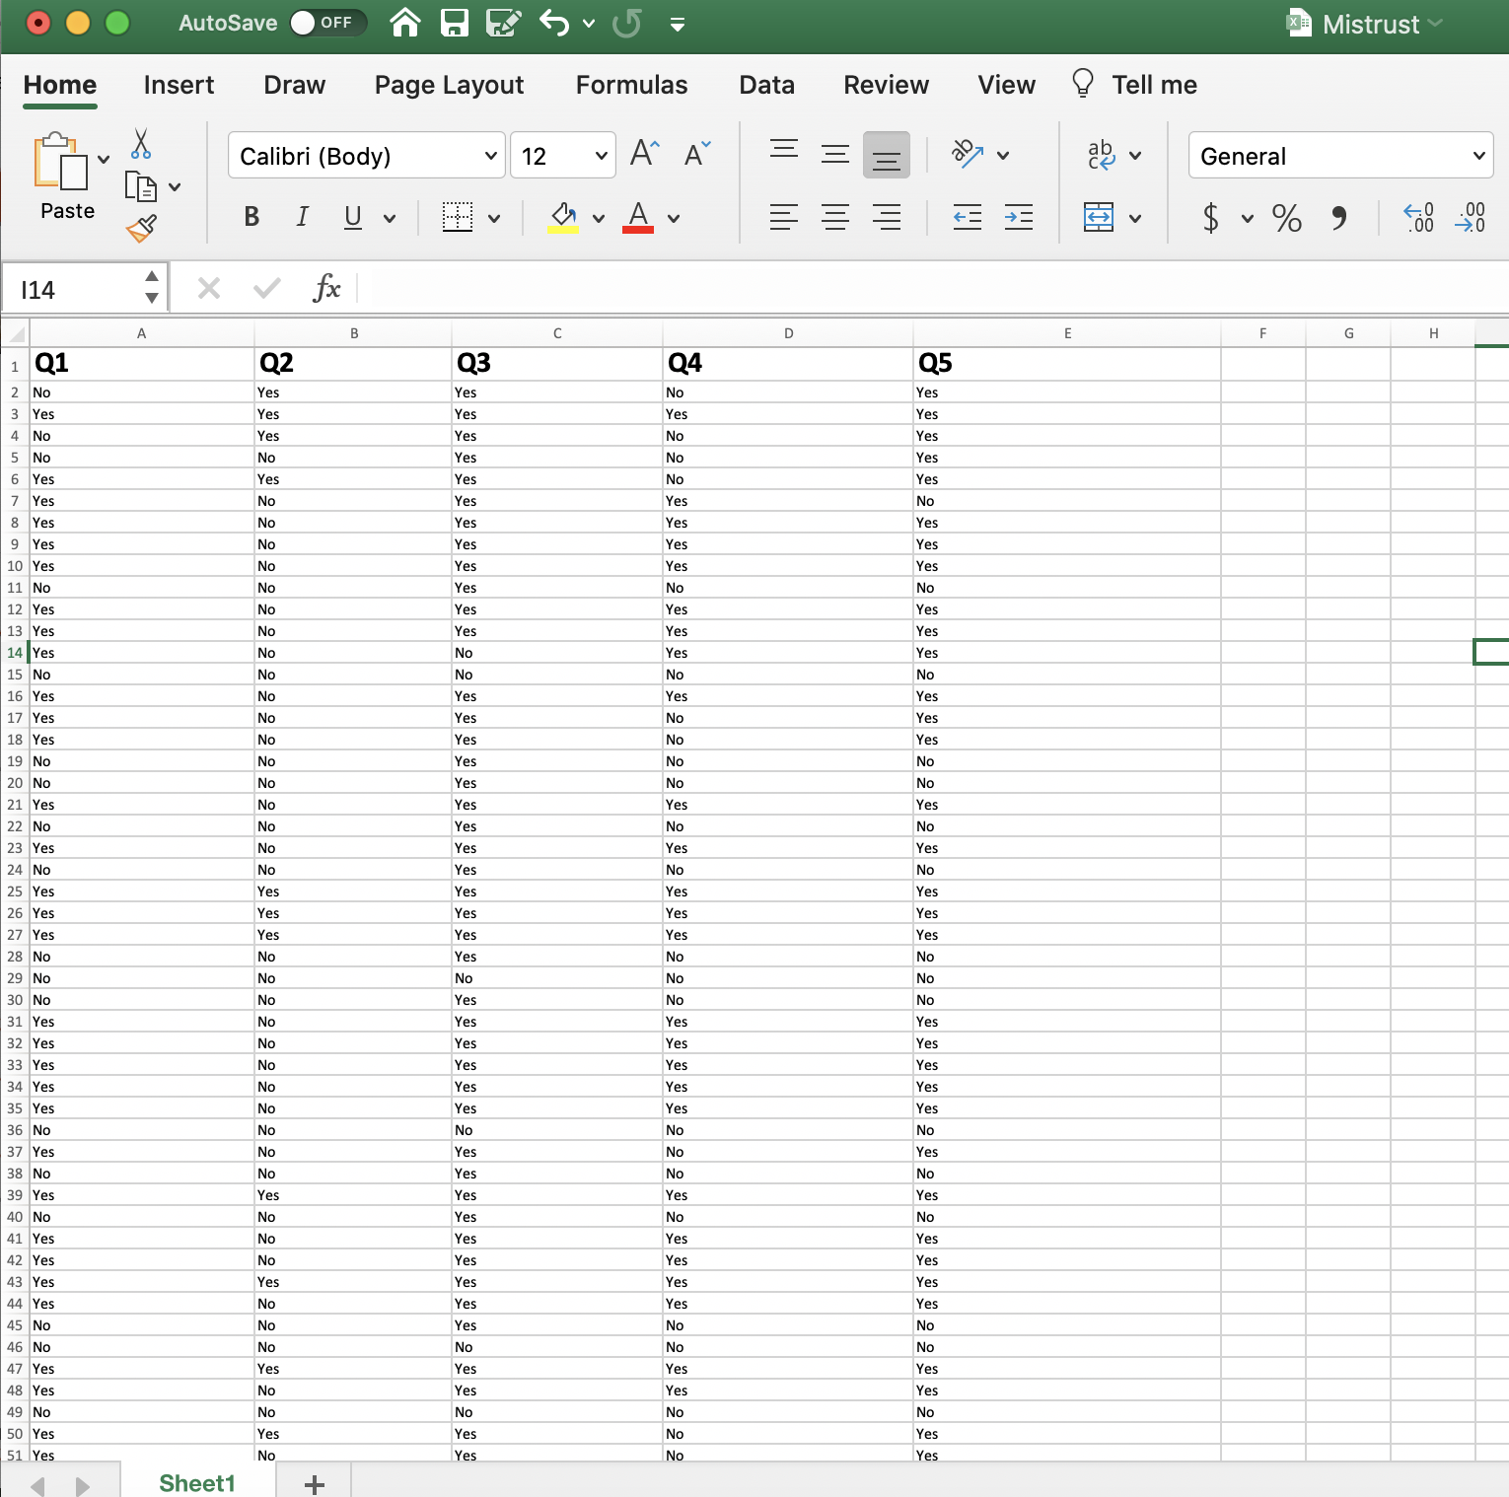Save the workbook with the floppy disk icon
The image size is (1509, 1497).
(x=454, y=23)
